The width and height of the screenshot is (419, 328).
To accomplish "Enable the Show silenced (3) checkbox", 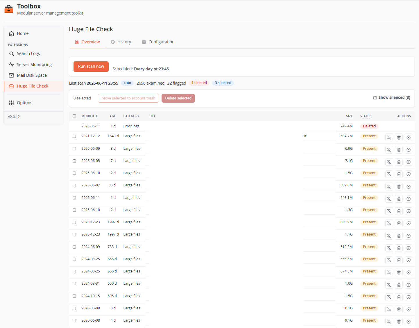I will [375, 98].
